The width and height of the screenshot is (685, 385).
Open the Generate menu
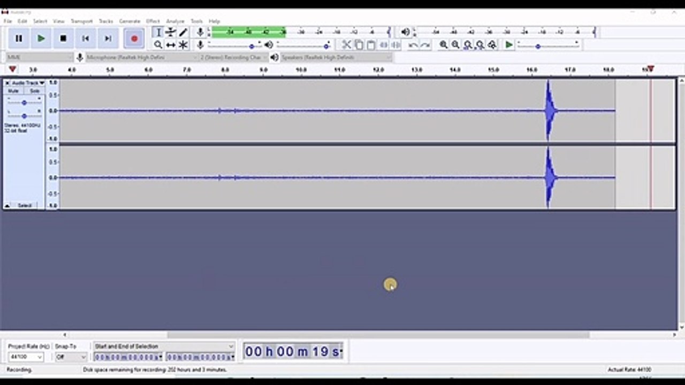pyautogui.click(x=130, y=21)
